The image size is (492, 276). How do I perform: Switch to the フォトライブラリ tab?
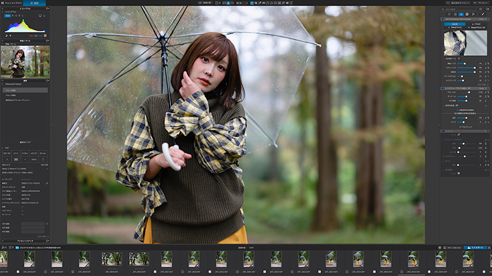click(x=11, y=3)
